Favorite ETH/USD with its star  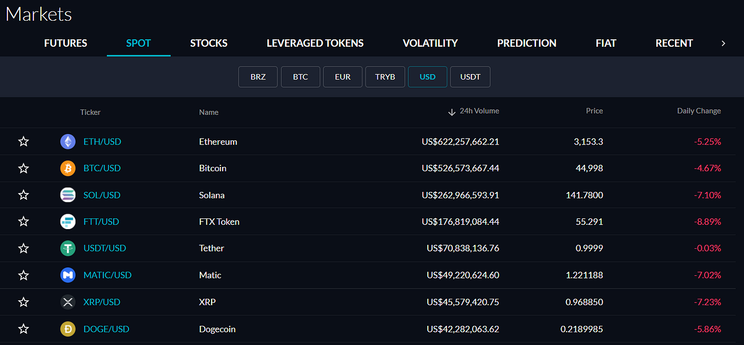[23, 141]
